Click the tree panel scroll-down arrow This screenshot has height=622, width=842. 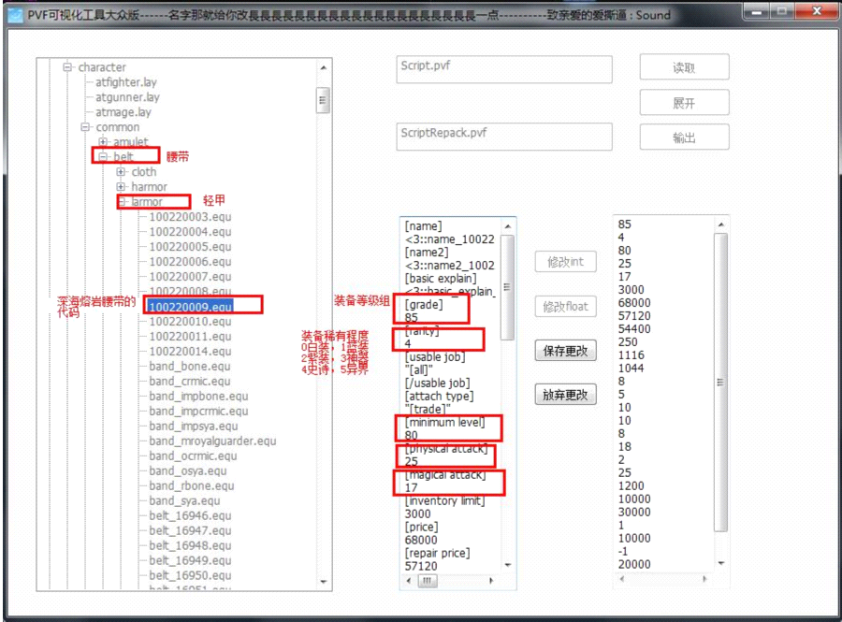(323, 583)
